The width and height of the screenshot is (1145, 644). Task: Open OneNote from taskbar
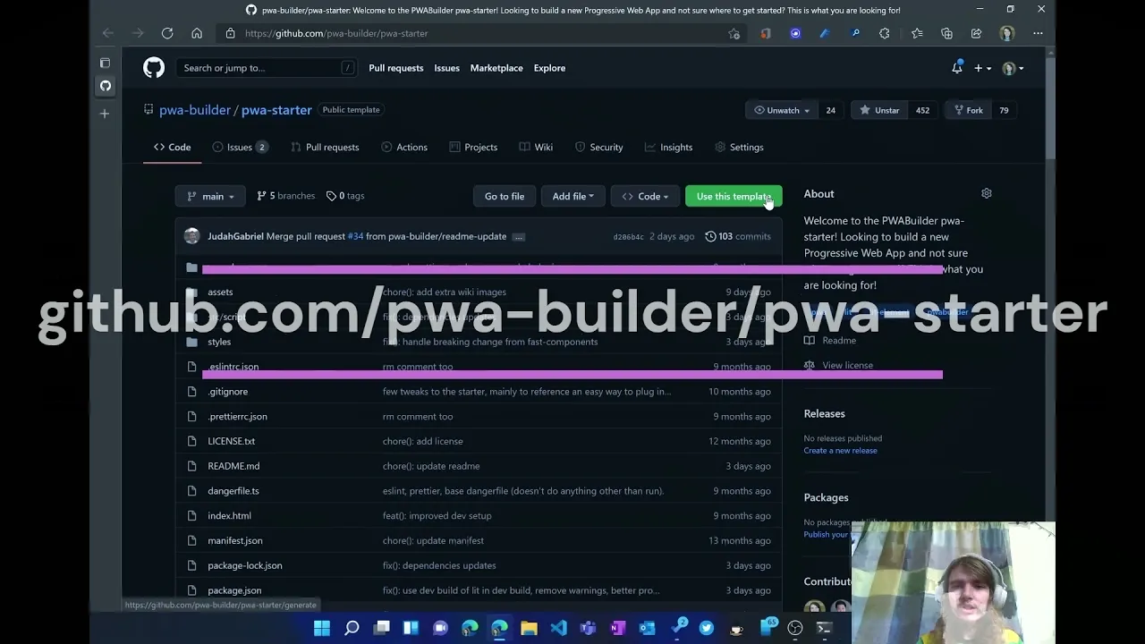617,628
